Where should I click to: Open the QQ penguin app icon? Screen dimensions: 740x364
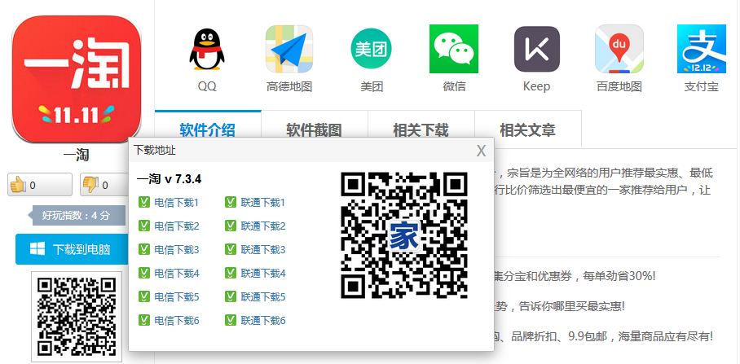coord(207,49)
